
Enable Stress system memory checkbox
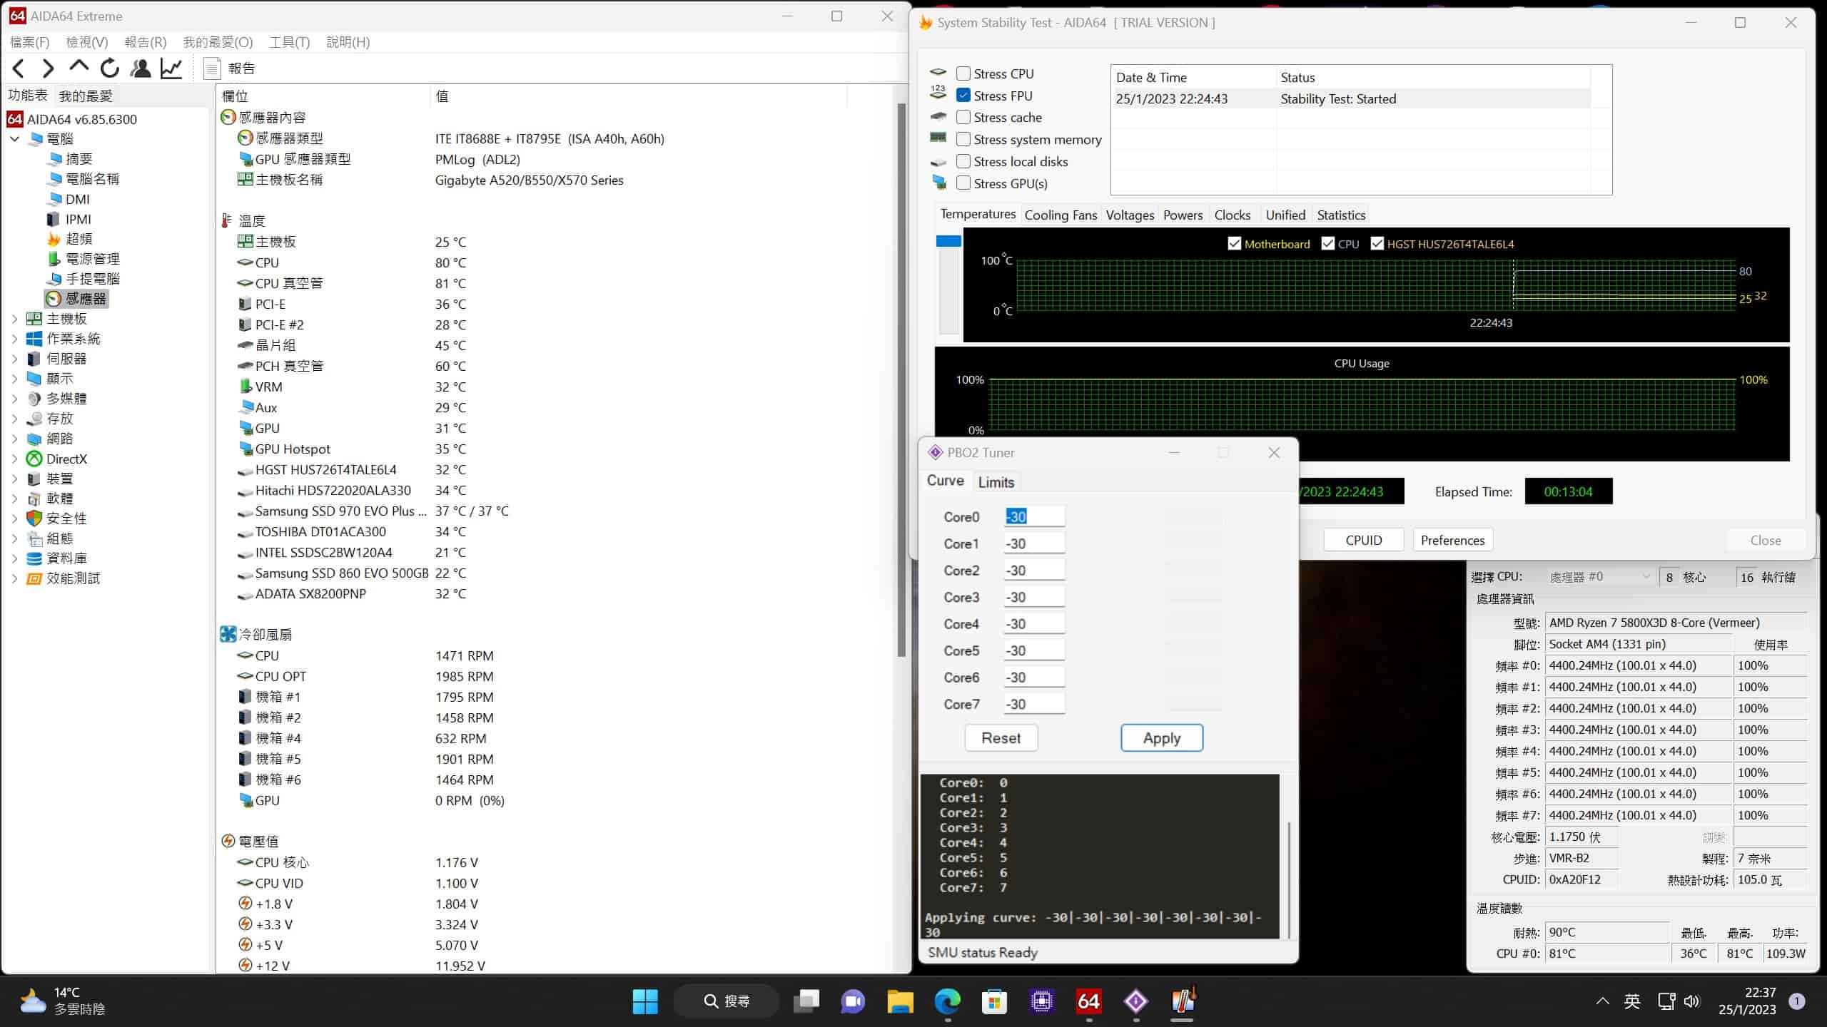[963, 139]
